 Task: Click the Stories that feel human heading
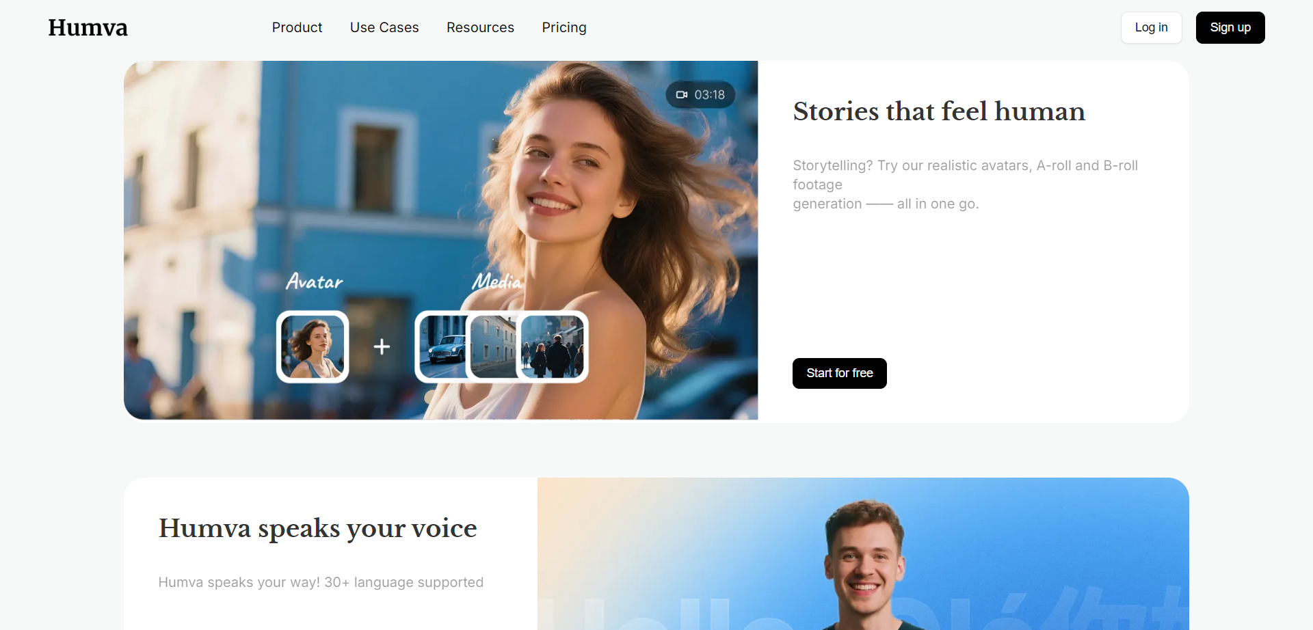[x=939, y=111]
